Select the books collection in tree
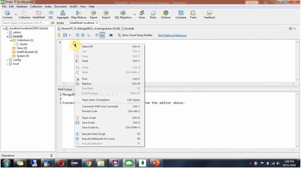The image size is (301, 169). [x=24, y=44]
